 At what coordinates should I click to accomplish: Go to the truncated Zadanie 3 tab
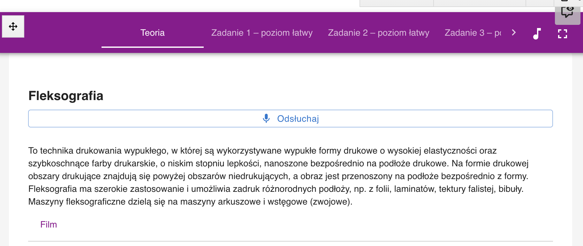tap(473, 33)
